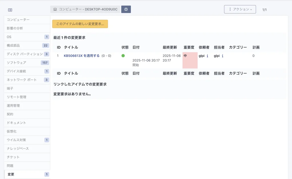Open the アクション dropdown
Screen dimensions: 292x179
240,9
